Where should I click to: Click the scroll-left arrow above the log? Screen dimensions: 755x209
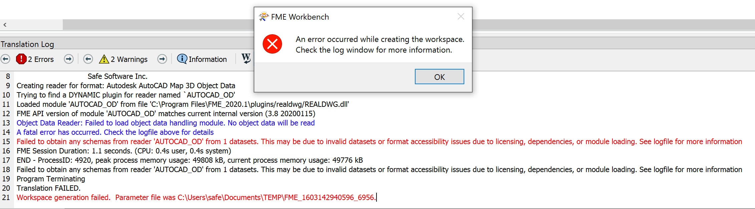[5, 25]
